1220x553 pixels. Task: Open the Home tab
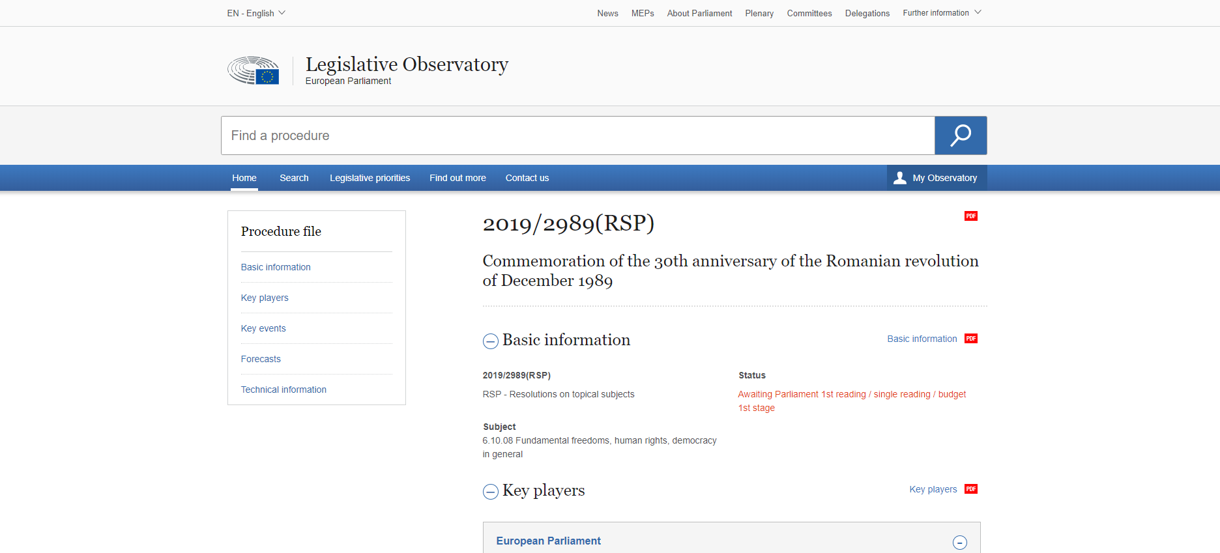click(244, 178)
